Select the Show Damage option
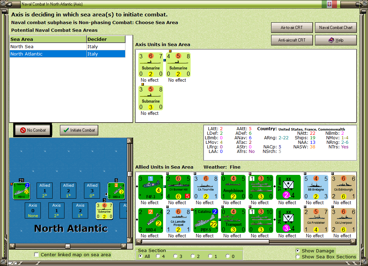 click(298, 251)
